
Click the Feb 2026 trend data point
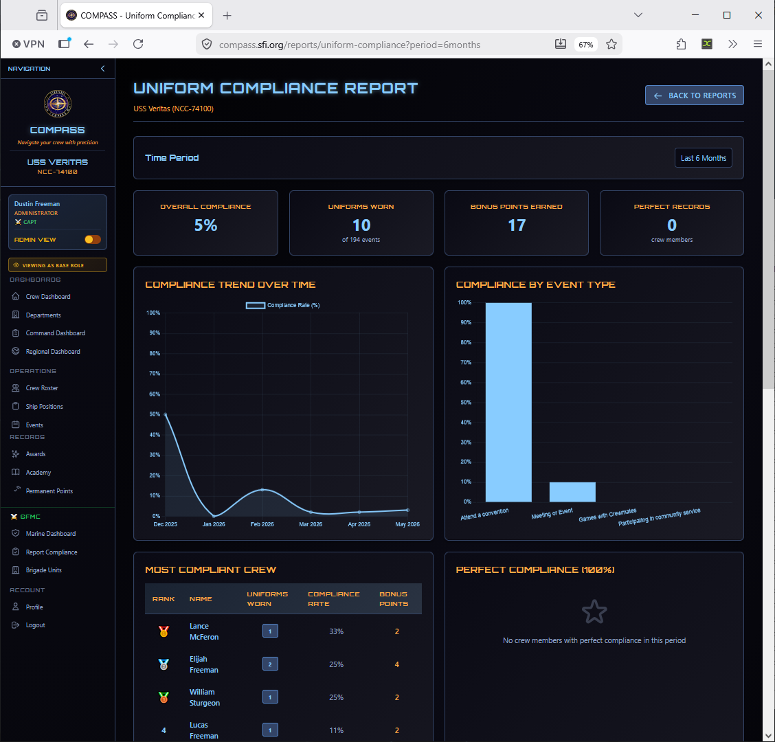point(262,489)
